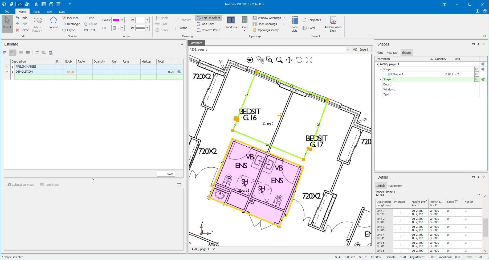Activate the pan tool in viewport
489x260 pixels.
click(x=289, y=60)
